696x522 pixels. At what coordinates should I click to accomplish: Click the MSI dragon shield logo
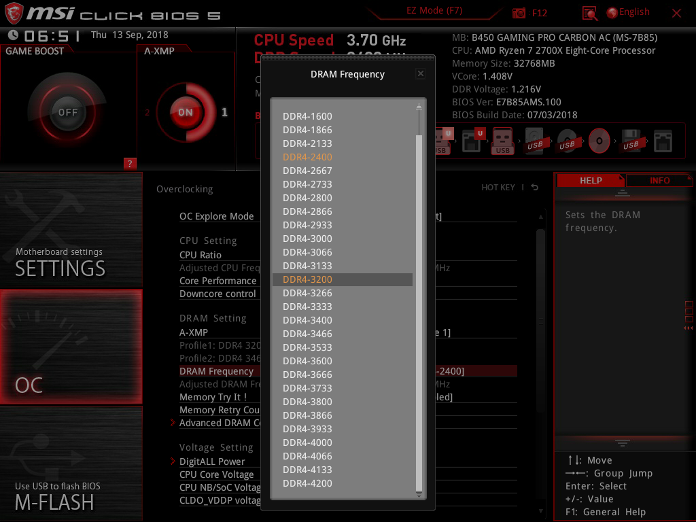point(14,13)
